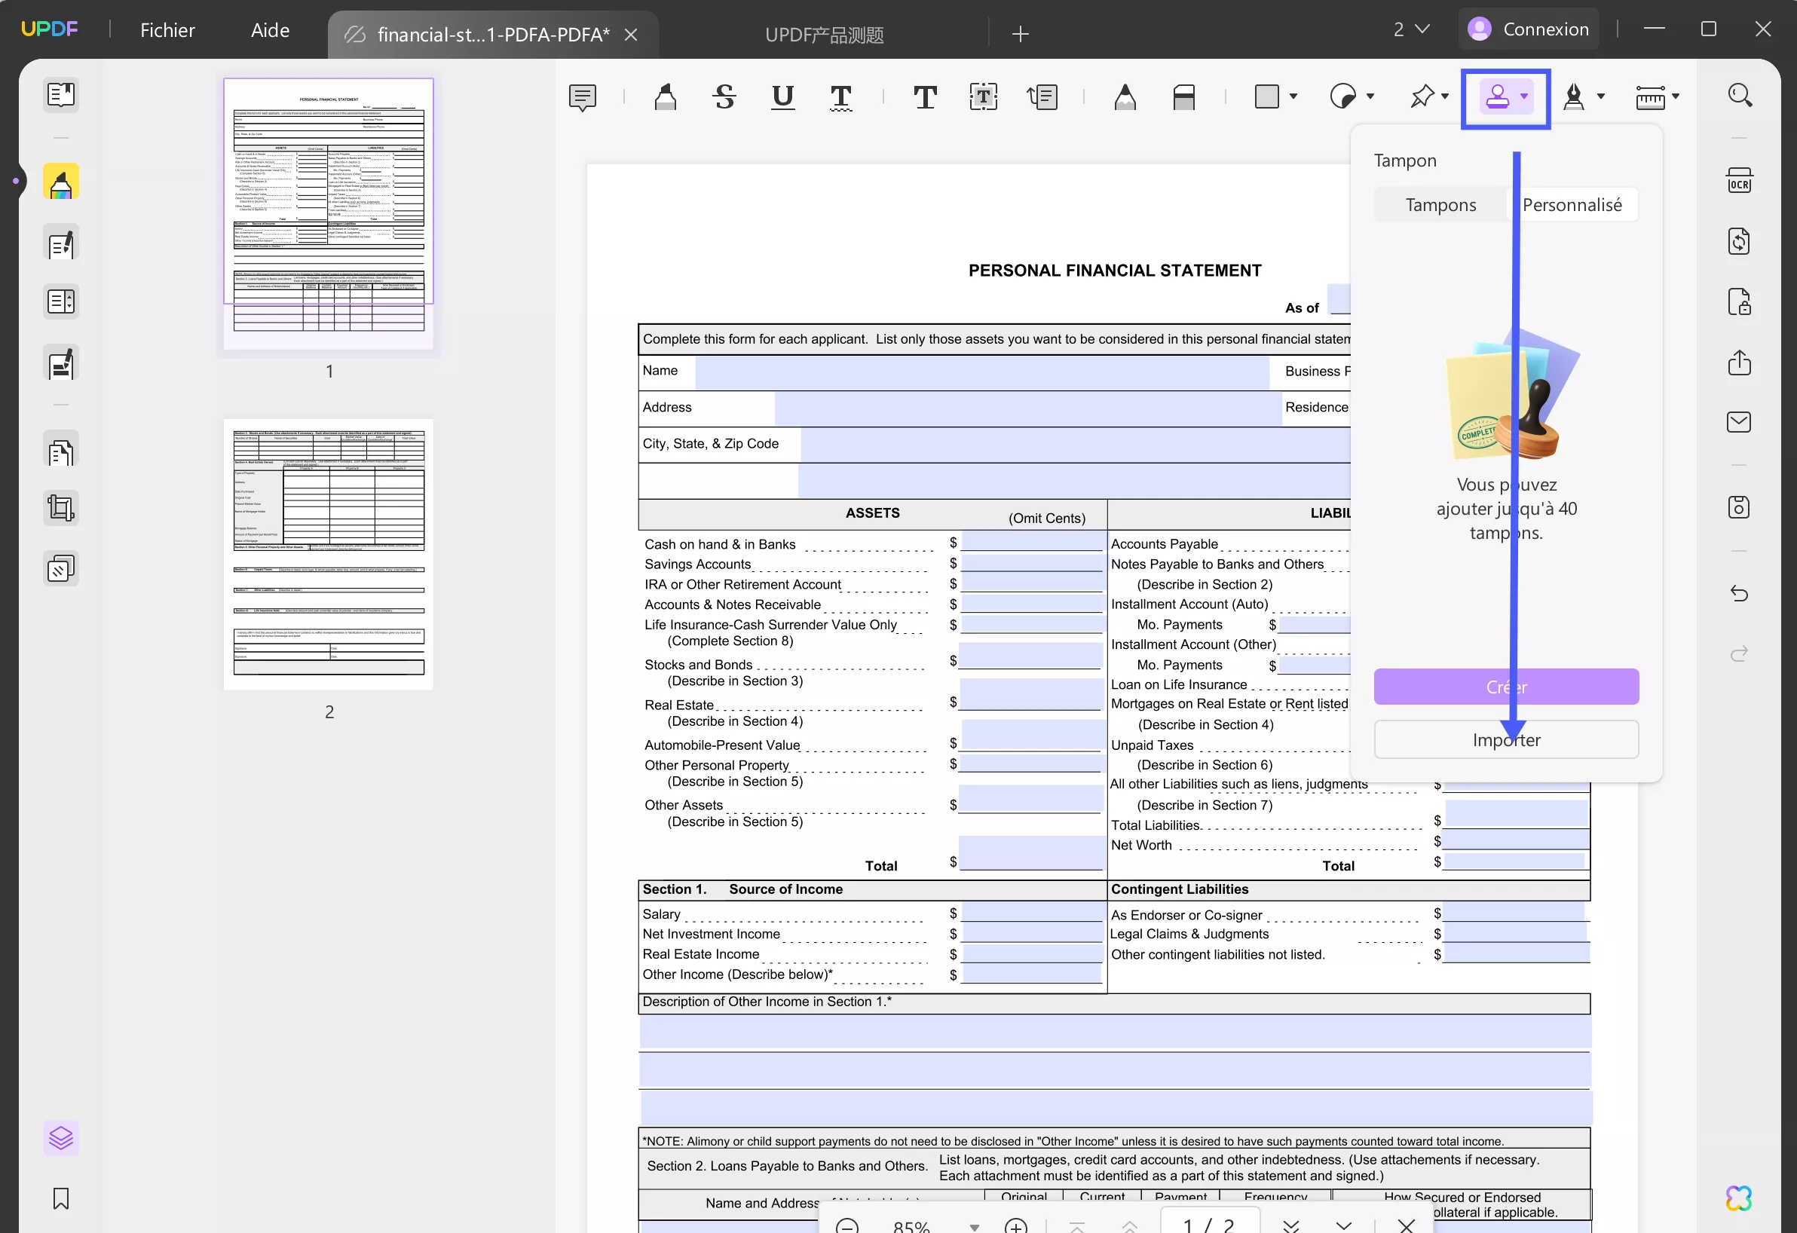Viewport: 1797px width, 1233px height.
Task: Click the undo arrow in right sidebar
Action: pyautogui.click(x=1739, y=593)
